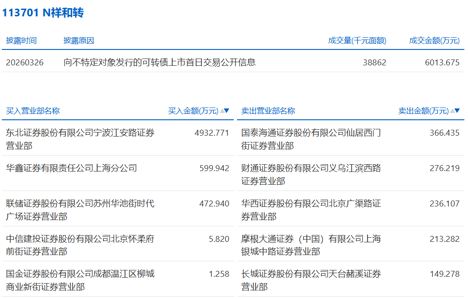Select the 买入营业部名称 column header
The height and width of the screenshot is (299, 468).
click(33, 111)
